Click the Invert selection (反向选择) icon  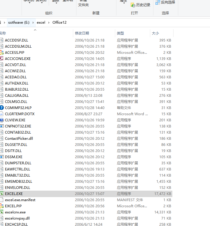(157, 2)
